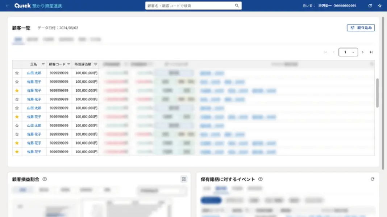Viewport: 387px width, 217px height.
Task: Open the help icon beside 顧客損益割合
Action: pos(45,179)
